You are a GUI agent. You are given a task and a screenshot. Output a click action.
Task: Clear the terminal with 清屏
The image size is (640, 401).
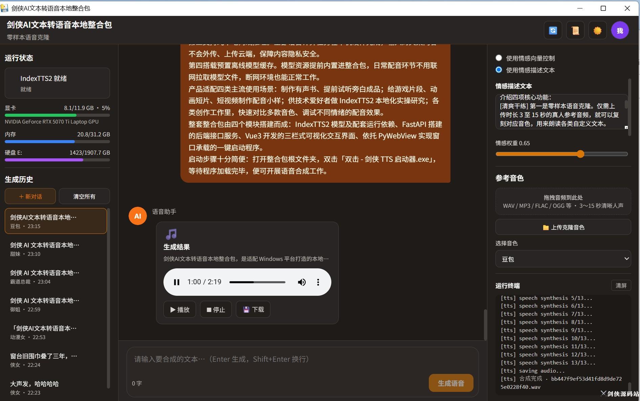tap(621, 285)
